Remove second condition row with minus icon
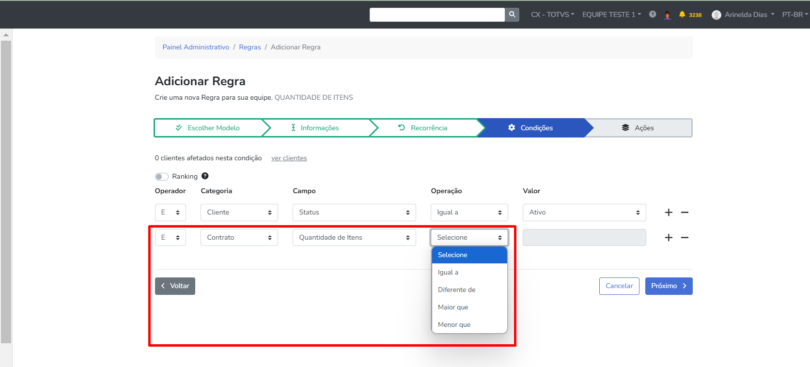Screen dimensions: 810x367 pos(685,238)
